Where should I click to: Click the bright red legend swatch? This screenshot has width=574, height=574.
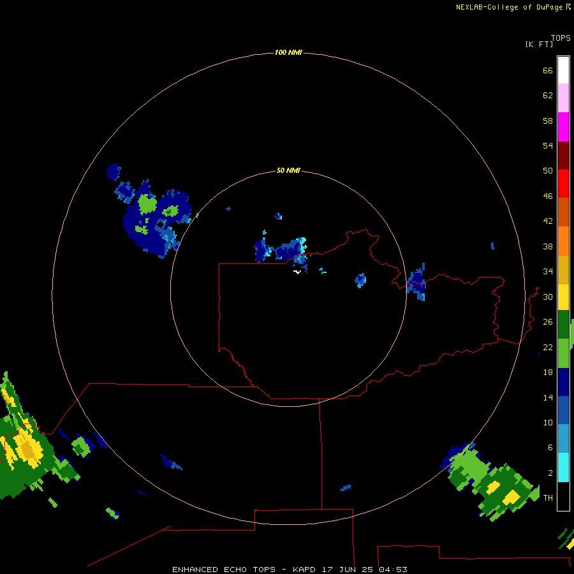click(x=563, y=184)
